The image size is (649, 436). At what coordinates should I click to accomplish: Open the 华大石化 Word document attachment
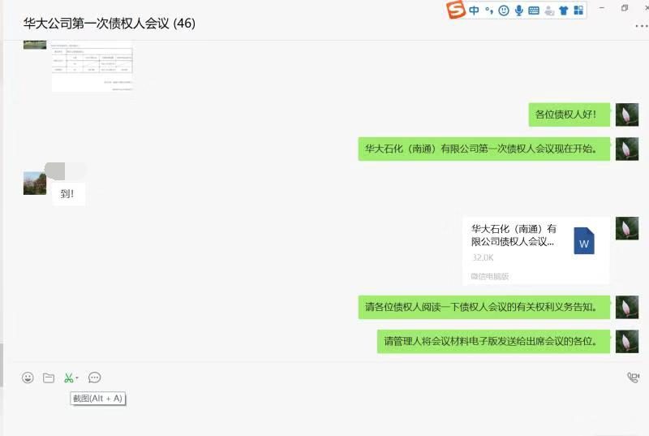click(x=535, y=251)
